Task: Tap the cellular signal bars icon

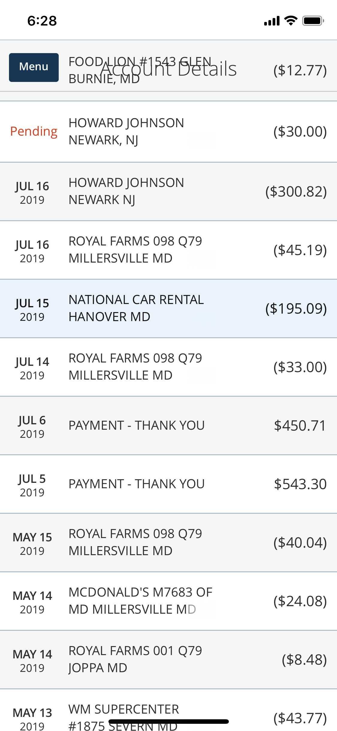Action: click(272, 21)
